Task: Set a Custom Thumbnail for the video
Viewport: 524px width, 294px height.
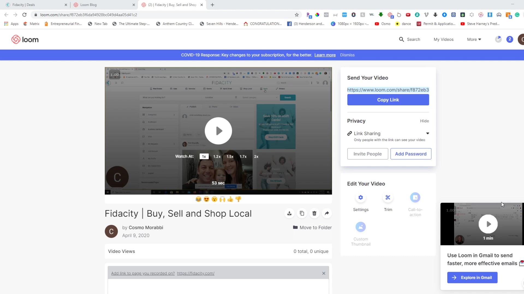Action: [x=361, y=227]
